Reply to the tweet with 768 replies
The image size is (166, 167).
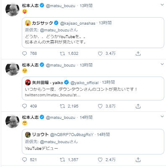(x=24, y=54)
